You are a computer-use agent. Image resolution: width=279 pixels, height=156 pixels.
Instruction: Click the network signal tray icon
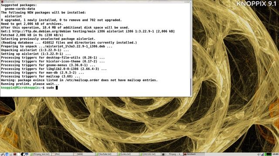tap(262, 154)
